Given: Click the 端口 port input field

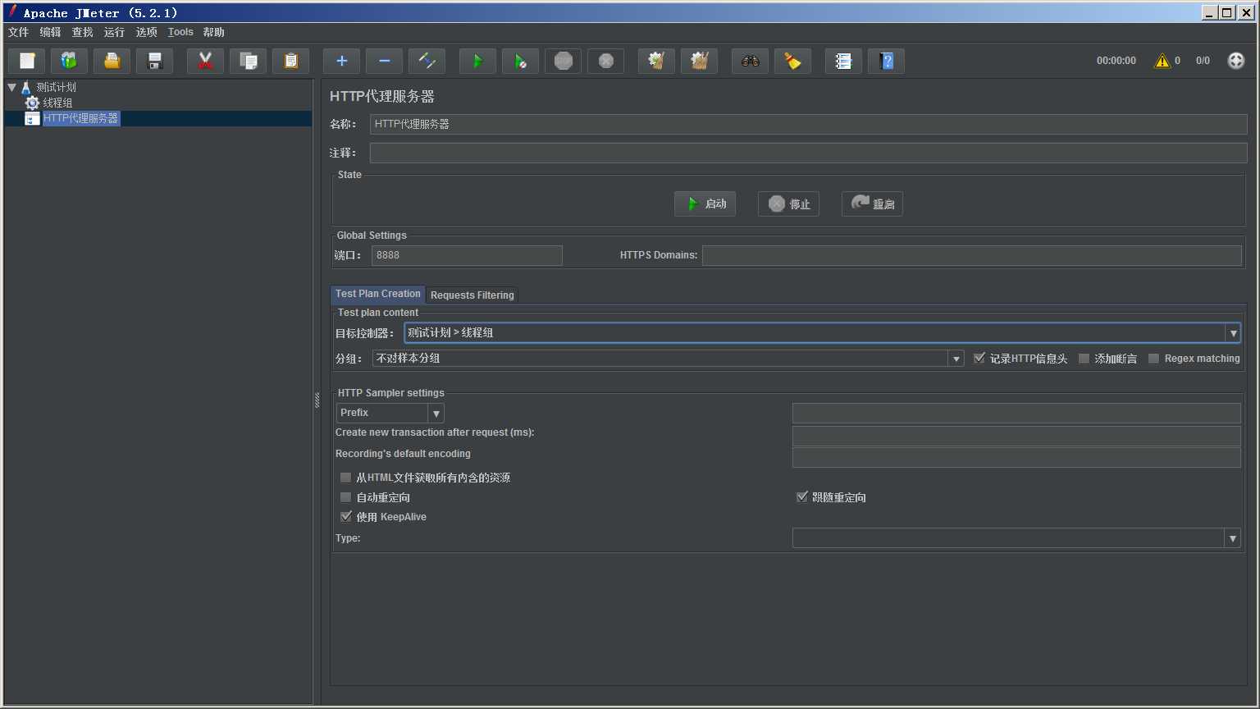Looking at the screenshot, I should coord(467,255).
